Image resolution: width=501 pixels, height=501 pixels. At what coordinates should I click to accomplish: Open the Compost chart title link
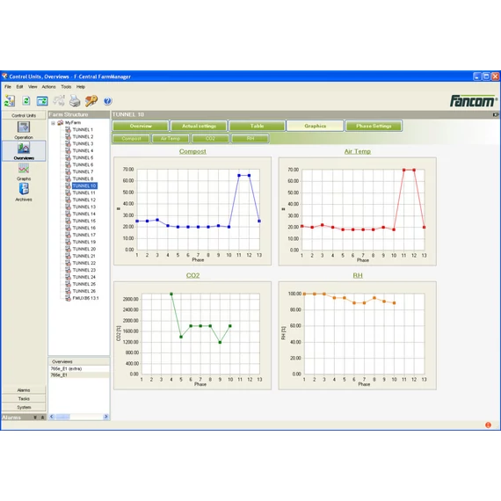click(192, 151)
